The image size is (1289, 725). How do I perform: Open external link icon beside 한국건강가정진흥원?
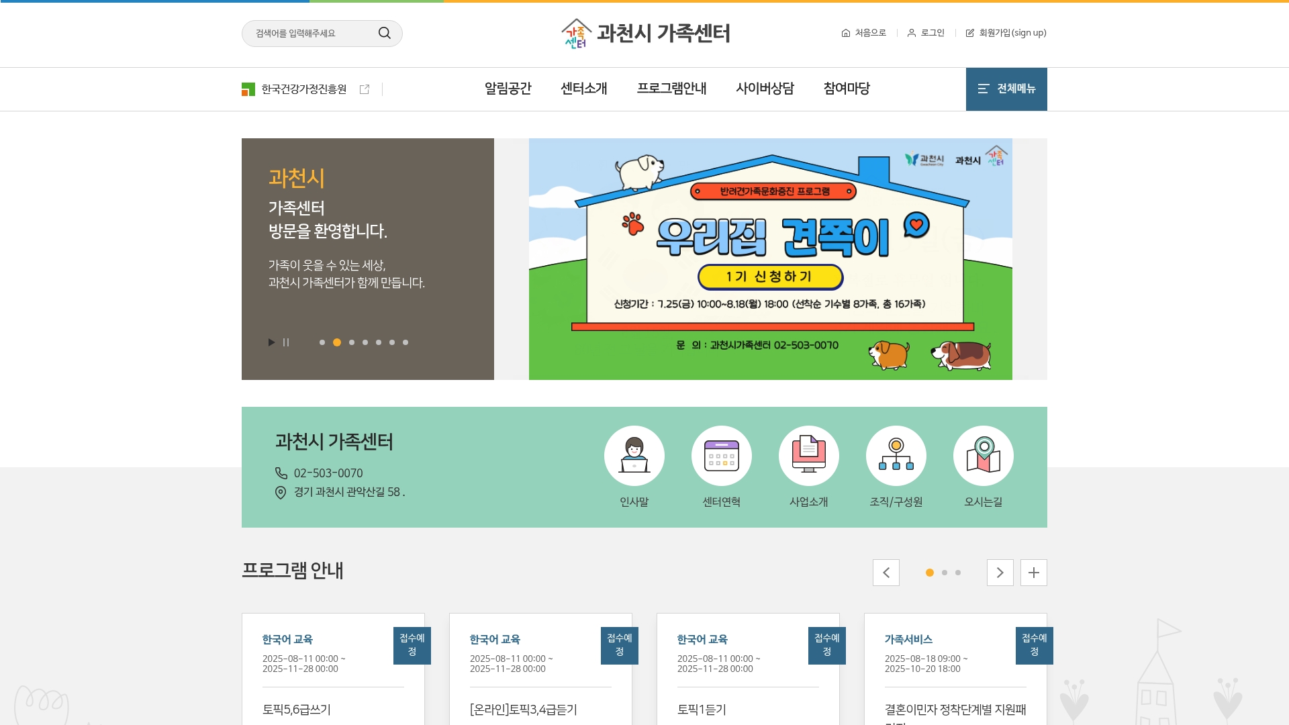tap(365, 89)
